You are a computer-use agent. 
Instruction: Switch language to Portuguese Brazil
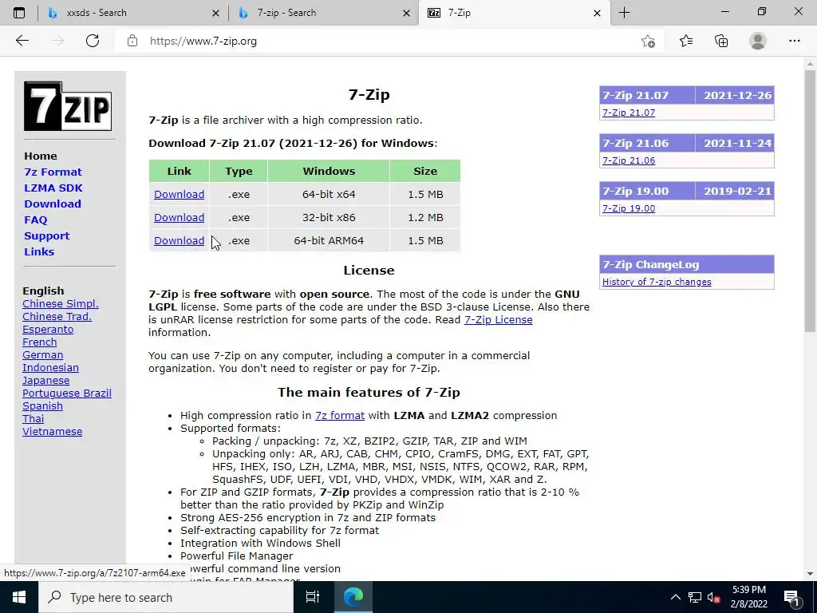[x=67, y=393]
